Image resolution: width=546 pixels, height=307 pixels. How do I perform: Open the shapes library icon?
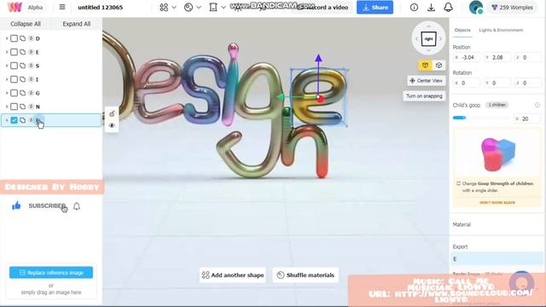[x=164, y=8]
